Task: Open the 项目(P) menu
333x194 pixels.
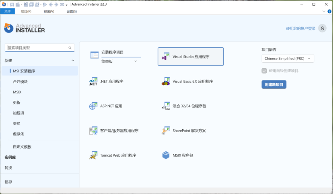Action: pos(26,12)
